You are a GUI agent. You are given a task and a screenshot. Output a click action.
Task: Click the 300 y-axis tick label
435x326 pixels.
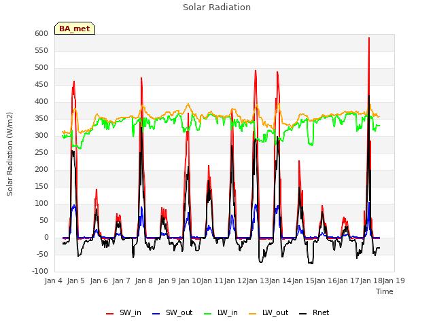41,136
